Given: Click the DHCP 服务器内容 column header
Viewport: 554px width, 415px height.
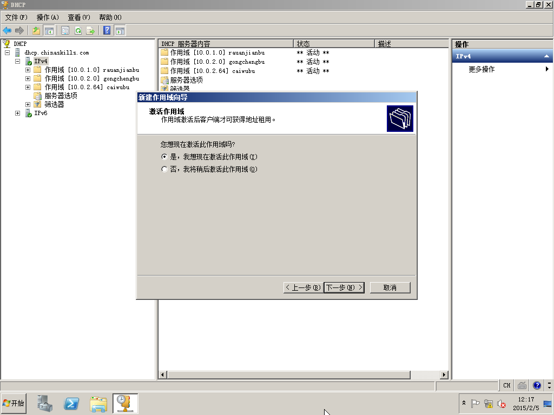Looking at the screenshot, I should 226,44.
